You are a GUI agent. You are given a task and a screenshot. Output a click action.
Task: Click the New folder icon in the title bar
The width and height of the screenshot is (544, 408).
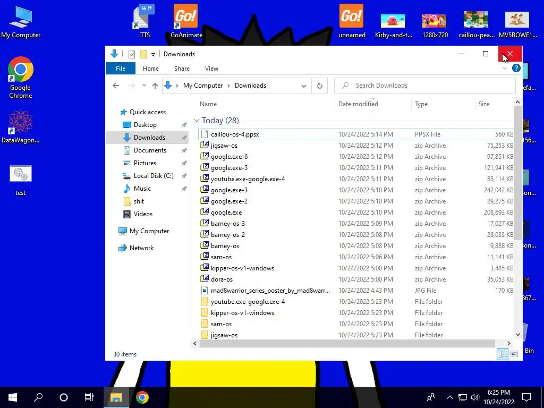(143, 54)
